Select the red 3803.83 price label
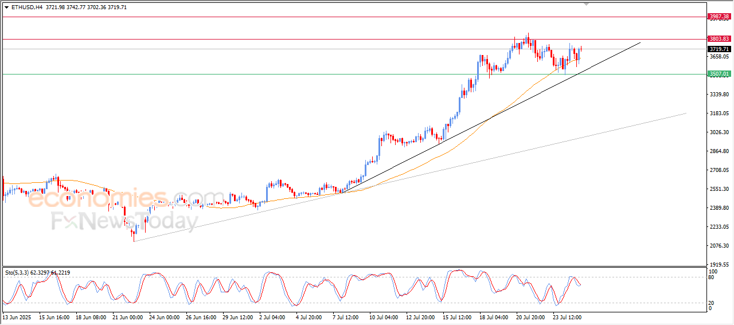The width and height of the screenshot is (734, 325). (x=719, y=39)
